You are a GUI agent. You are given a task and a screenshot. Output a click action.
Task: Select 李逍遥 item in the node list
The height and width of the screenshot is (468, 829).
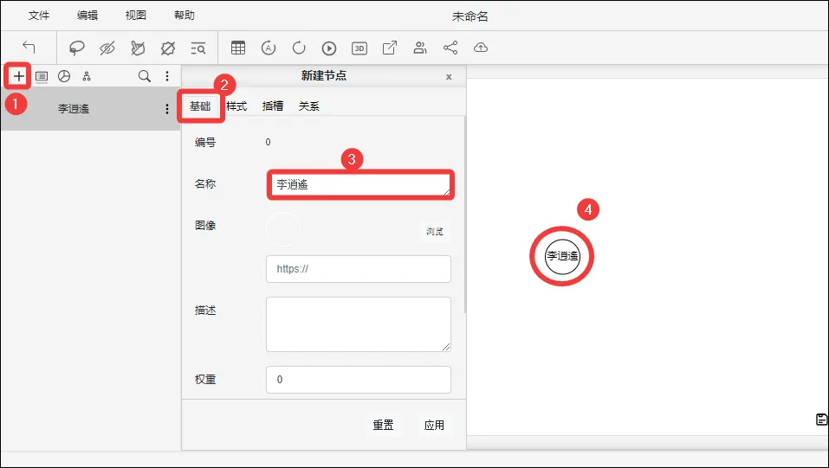pyautogui.click(x=90, y=109)
